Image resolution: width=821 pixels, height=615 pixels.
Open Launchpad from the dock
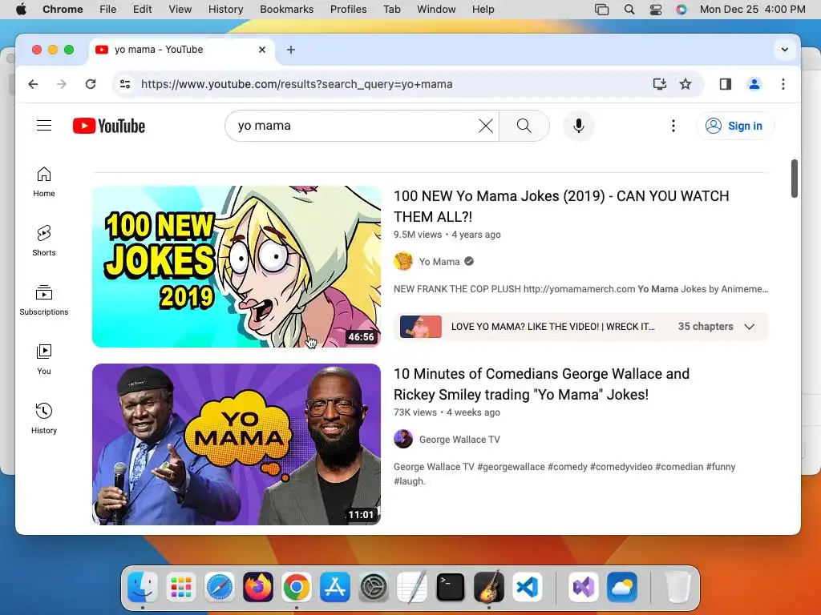point(180,587)
